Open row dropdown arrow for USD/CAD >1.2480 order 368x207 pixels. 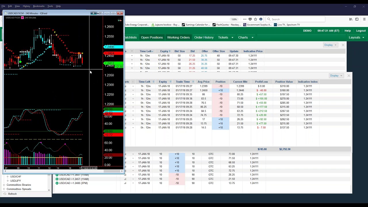click(x=133, y=183)
